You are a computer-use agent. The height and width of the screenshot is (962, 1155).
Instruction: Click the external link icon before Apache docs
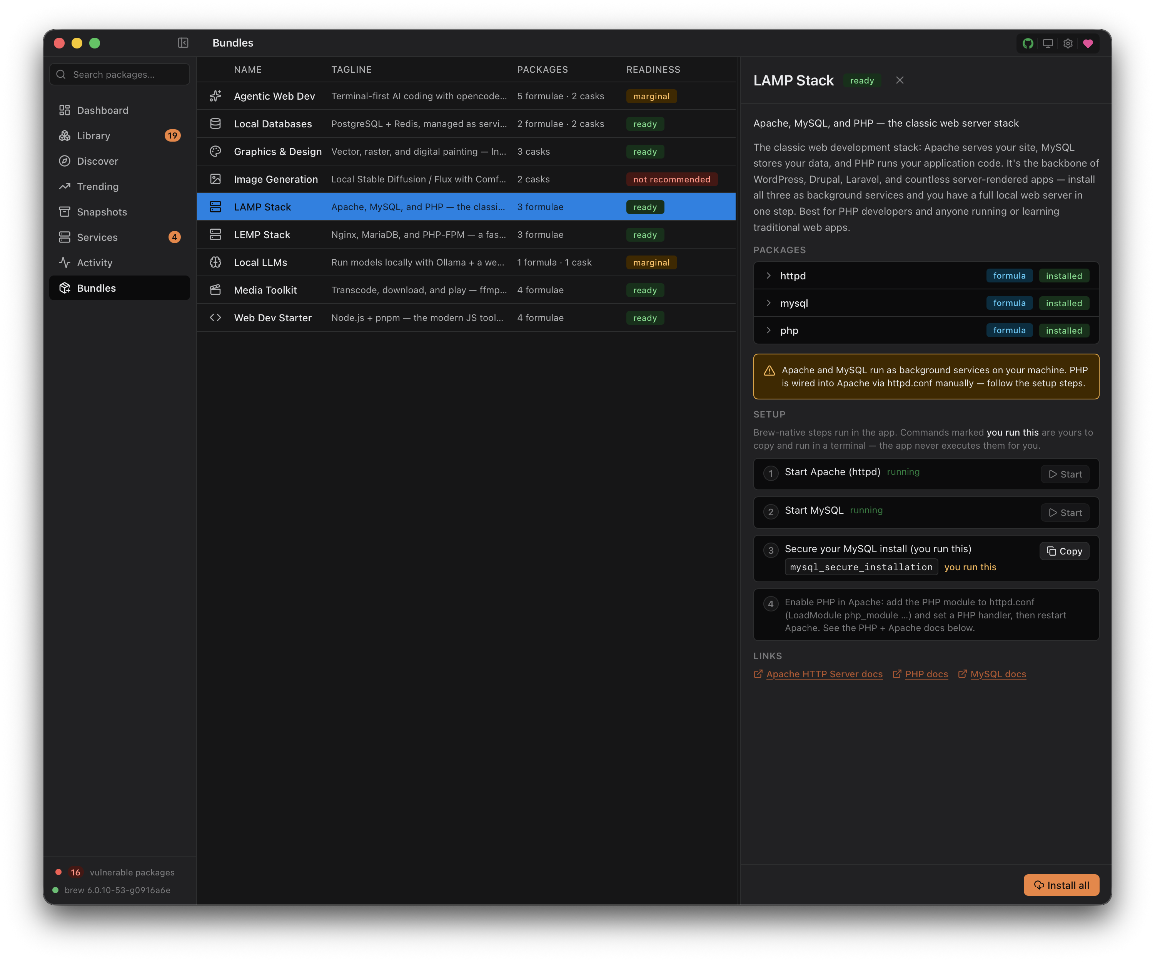[x=758, y=674]
